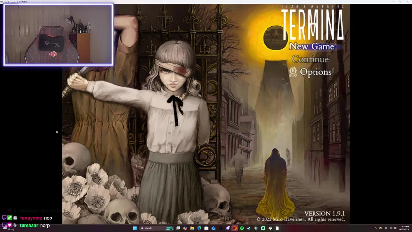Screen dimensions: 412x232
Task: Open Microsoft Edge from the taskbar
Action: [x=199, y=228]
